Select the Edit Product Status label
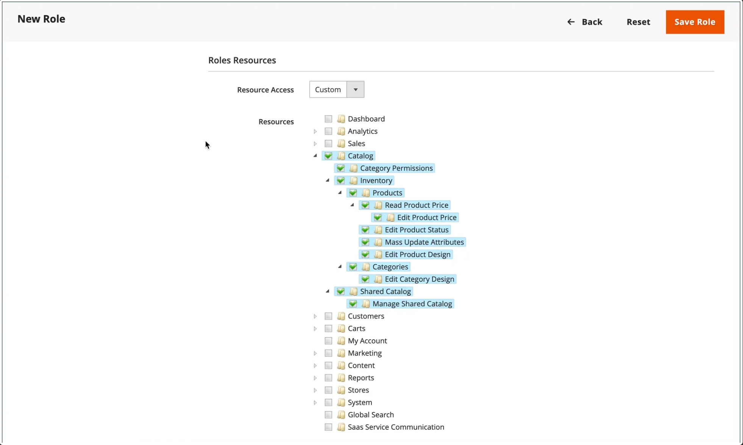The width and height of the screenshot is (743, 445). [417, 230]
